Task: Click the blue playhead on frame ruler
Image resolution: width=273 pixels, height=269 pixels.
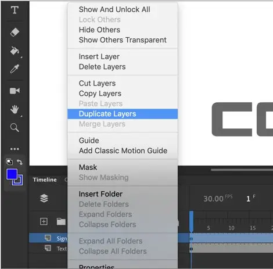Action: point(191,221)
